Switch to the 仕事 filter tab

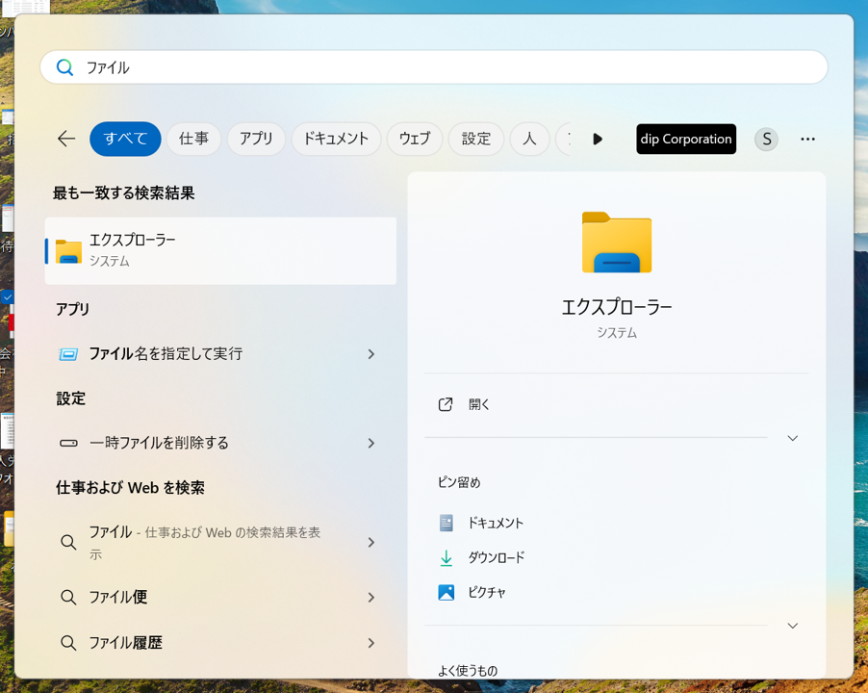click(193, 139)
